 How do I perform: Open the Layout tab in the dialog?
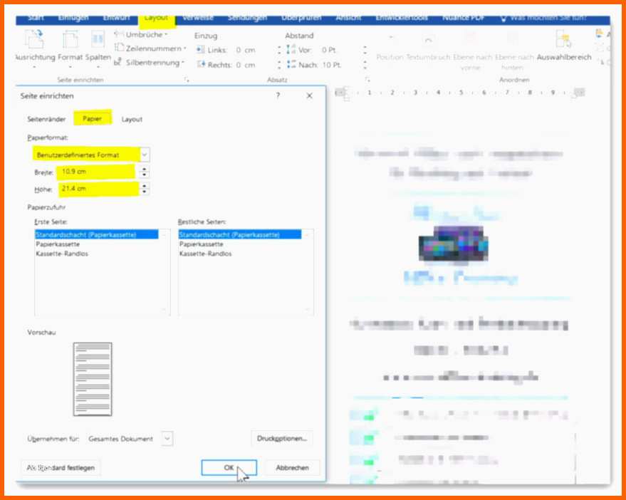(x=132, y=119)
